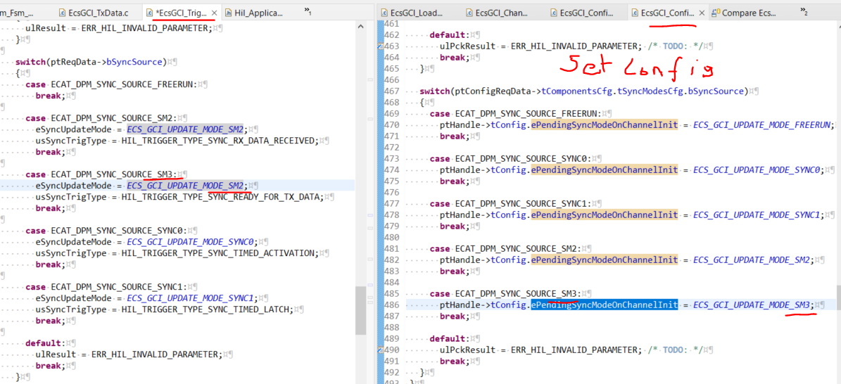This screenshot has width=841, height=384.
Task: Open the Hil_Applica... header tab
Action: click(254, 13)
